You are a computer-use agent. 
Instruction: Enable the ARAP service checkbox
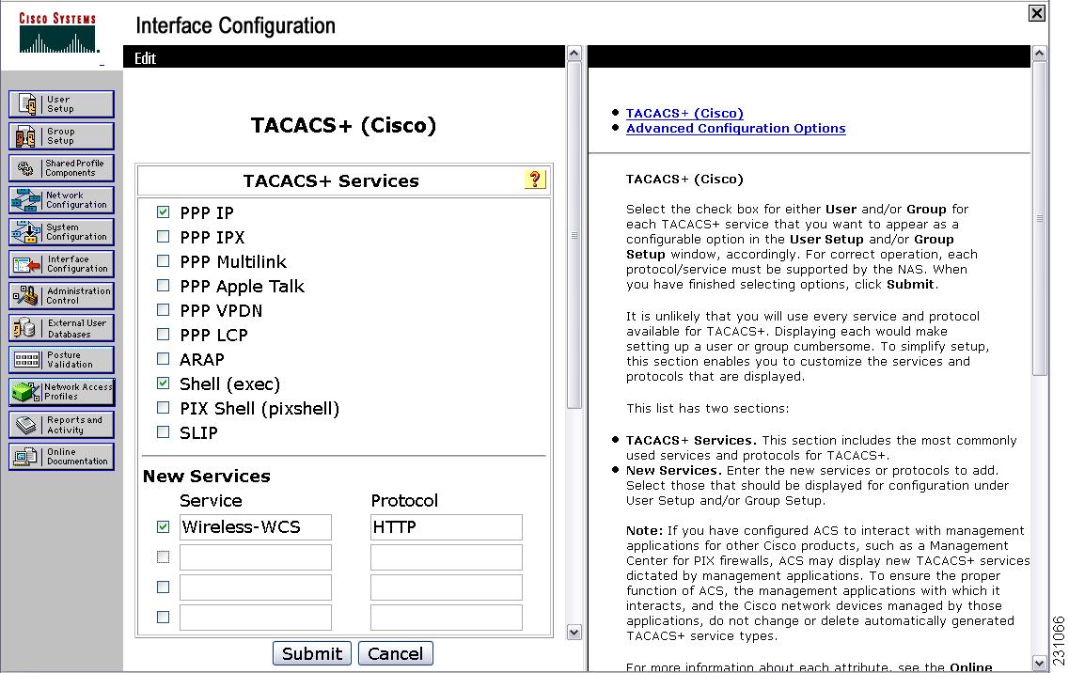click(163, 359)
